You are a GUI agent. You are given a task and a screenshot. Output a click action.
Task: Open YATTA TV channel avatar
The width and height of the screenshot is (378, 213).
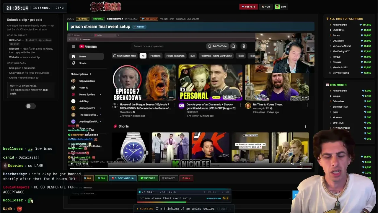[73, 88]
